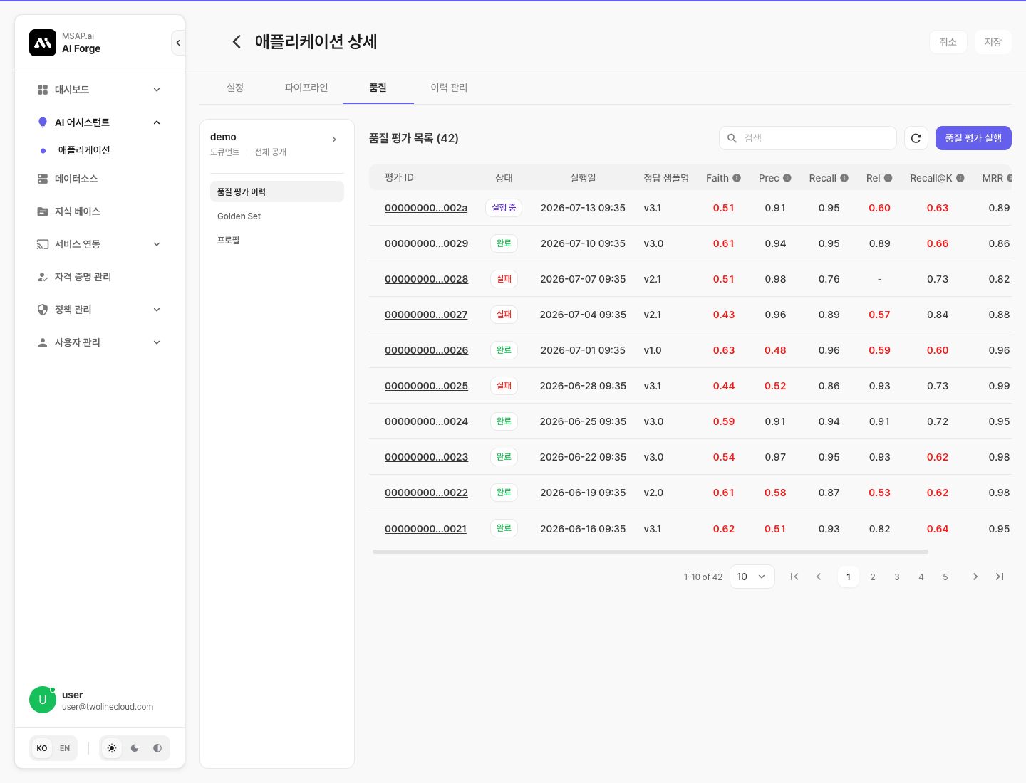Image resolution: width=1026 pixels, height=783 pixels.
Task: Select KO language option
Action: click(x=42, y=748)
